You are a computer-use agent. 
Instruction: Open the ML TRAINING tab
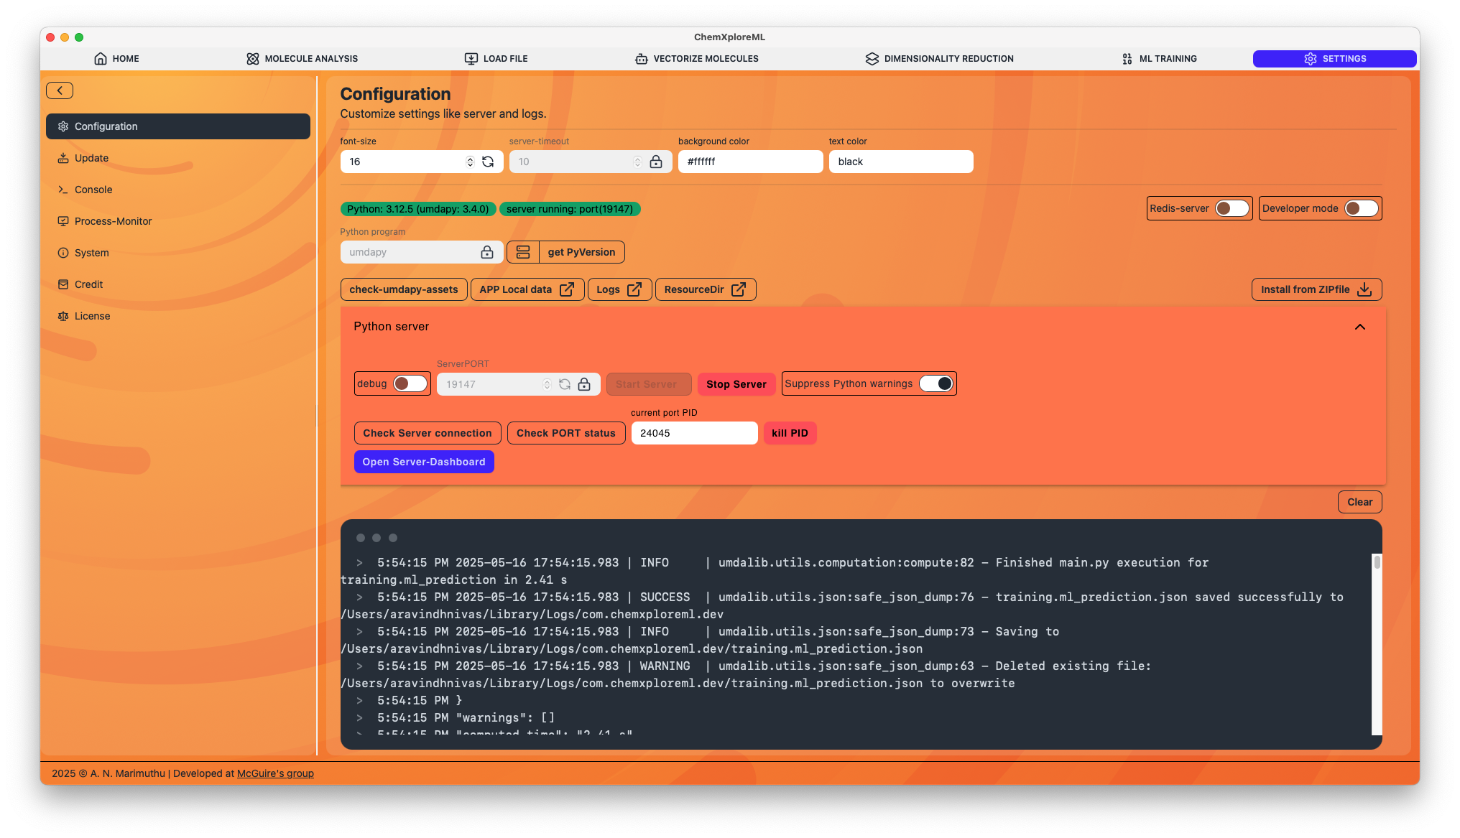pos(1159,59)
